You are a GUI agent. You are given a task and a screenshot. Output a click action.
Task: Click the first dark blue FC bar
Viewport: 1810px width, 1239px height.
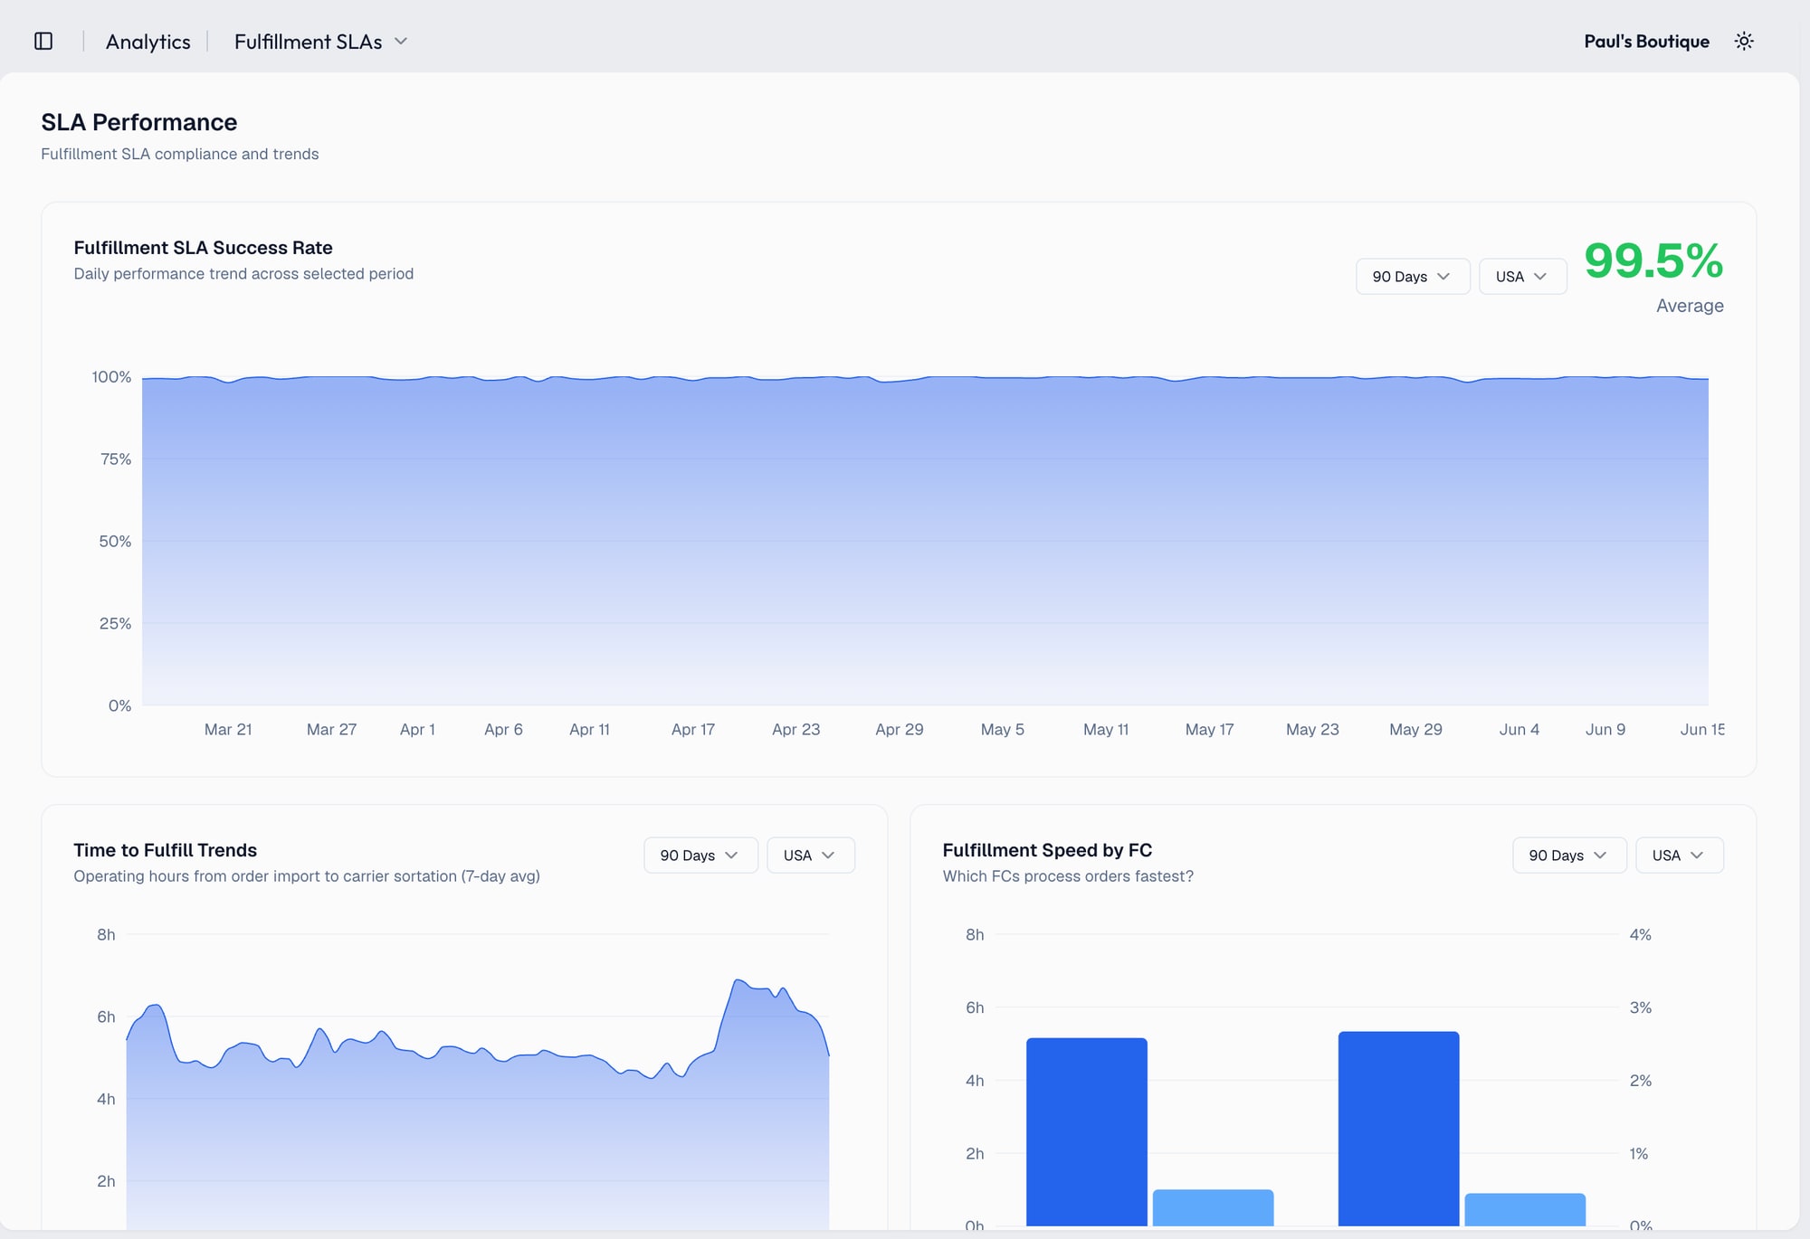[x=1087, y=1132]
